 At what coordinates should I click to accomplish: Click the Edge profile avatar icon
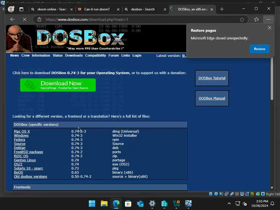pos(11,9)
